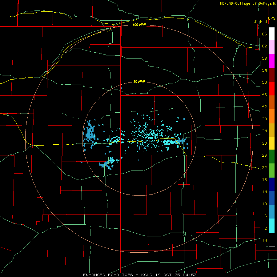Click the 'KGLD' radar site identifier
The width and height of the screenshot is (277, 277).
pos(147,275)
